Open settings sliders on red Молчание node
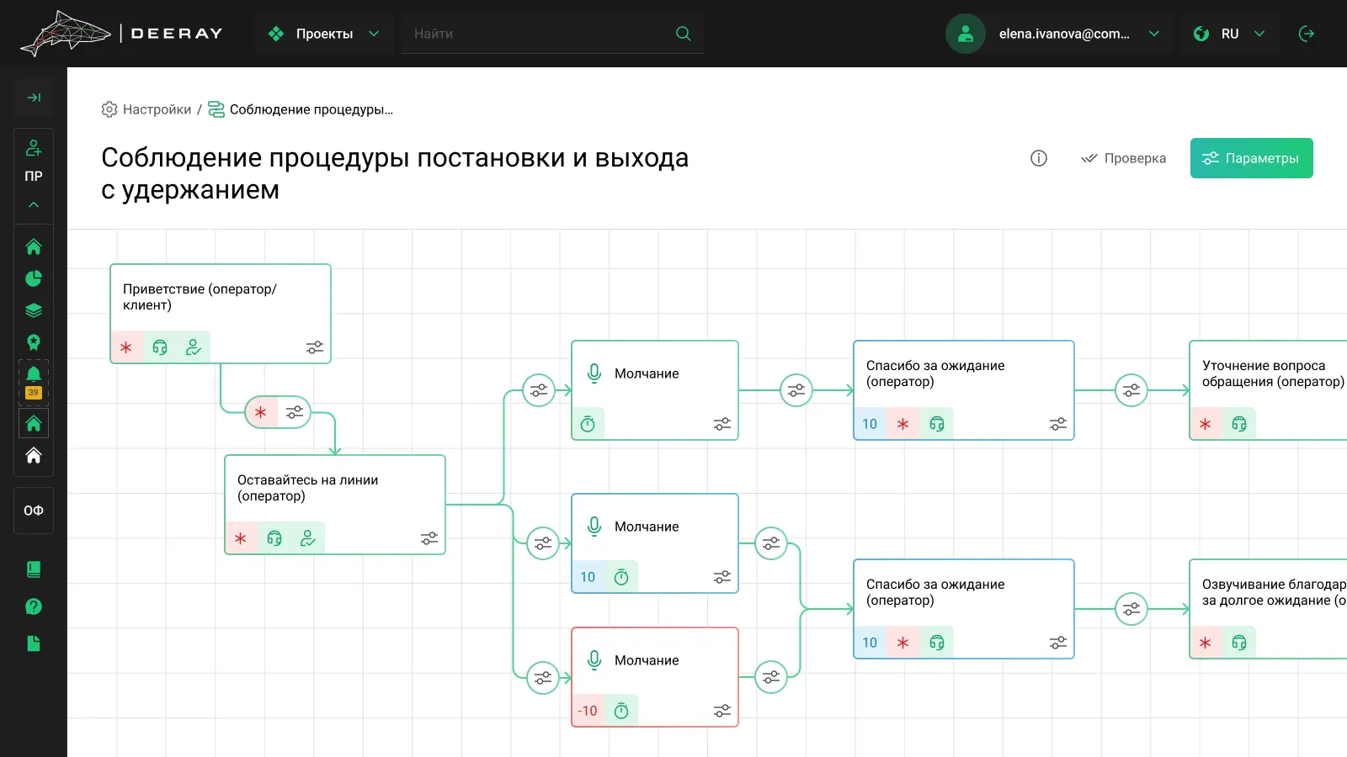This screenshot has width=1347, height=757. point(722,711)
